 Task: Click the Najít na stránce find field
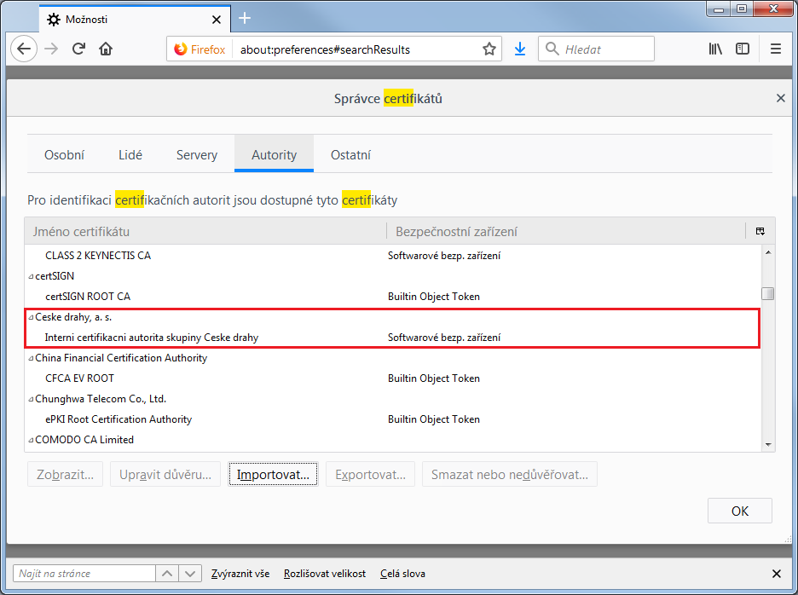point(84,574)
